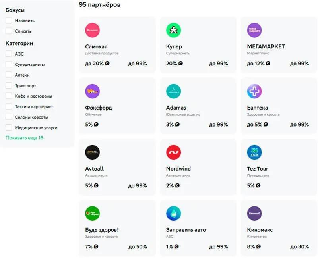Click 'до 30%' on Киномакс card

299,246
